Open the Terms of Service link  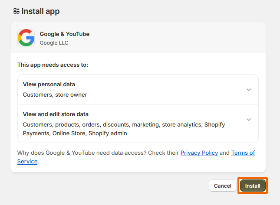click(243, 153)
